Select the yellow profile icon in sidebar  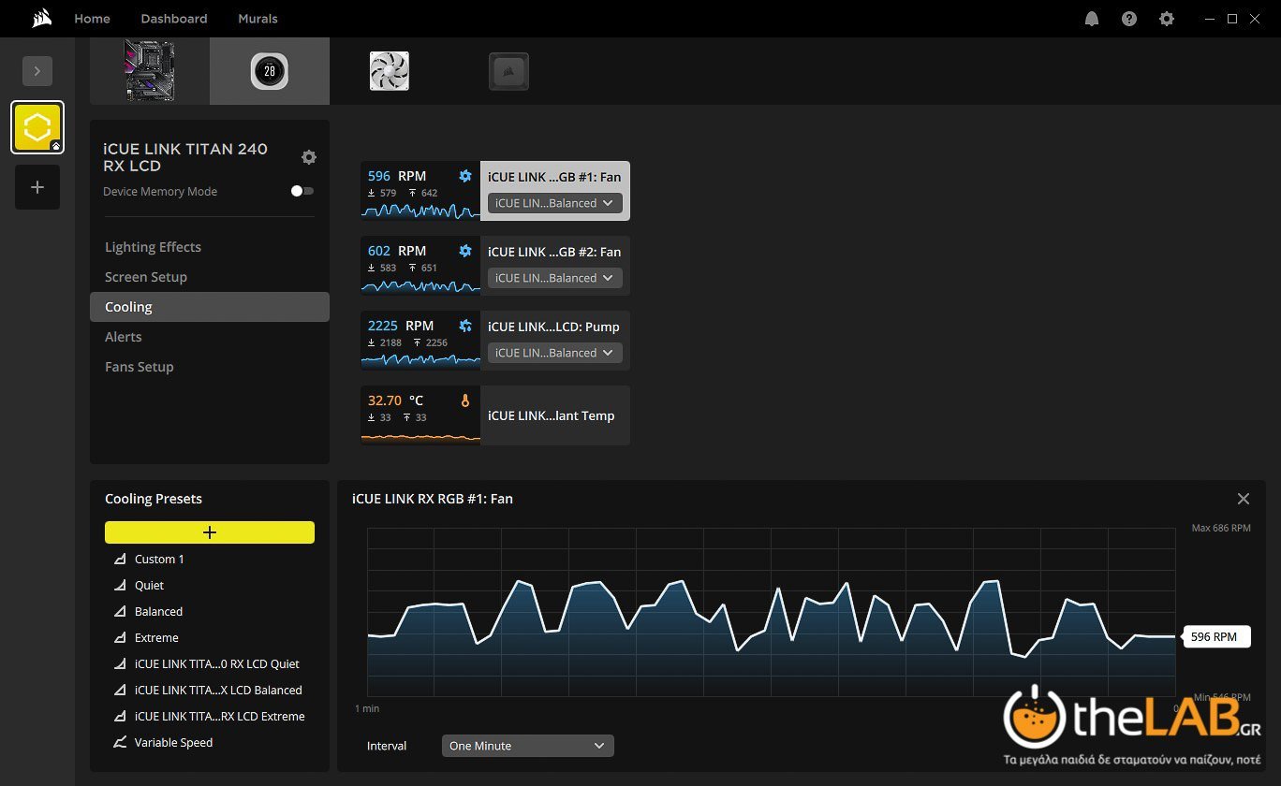37,127
